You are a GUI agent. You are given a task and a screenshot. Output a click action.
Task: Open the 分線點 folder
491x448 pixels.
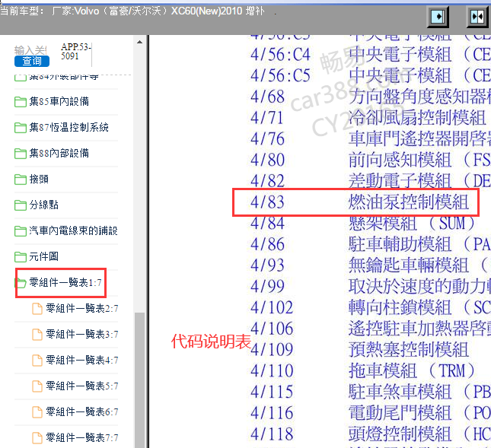pos(44,205)
